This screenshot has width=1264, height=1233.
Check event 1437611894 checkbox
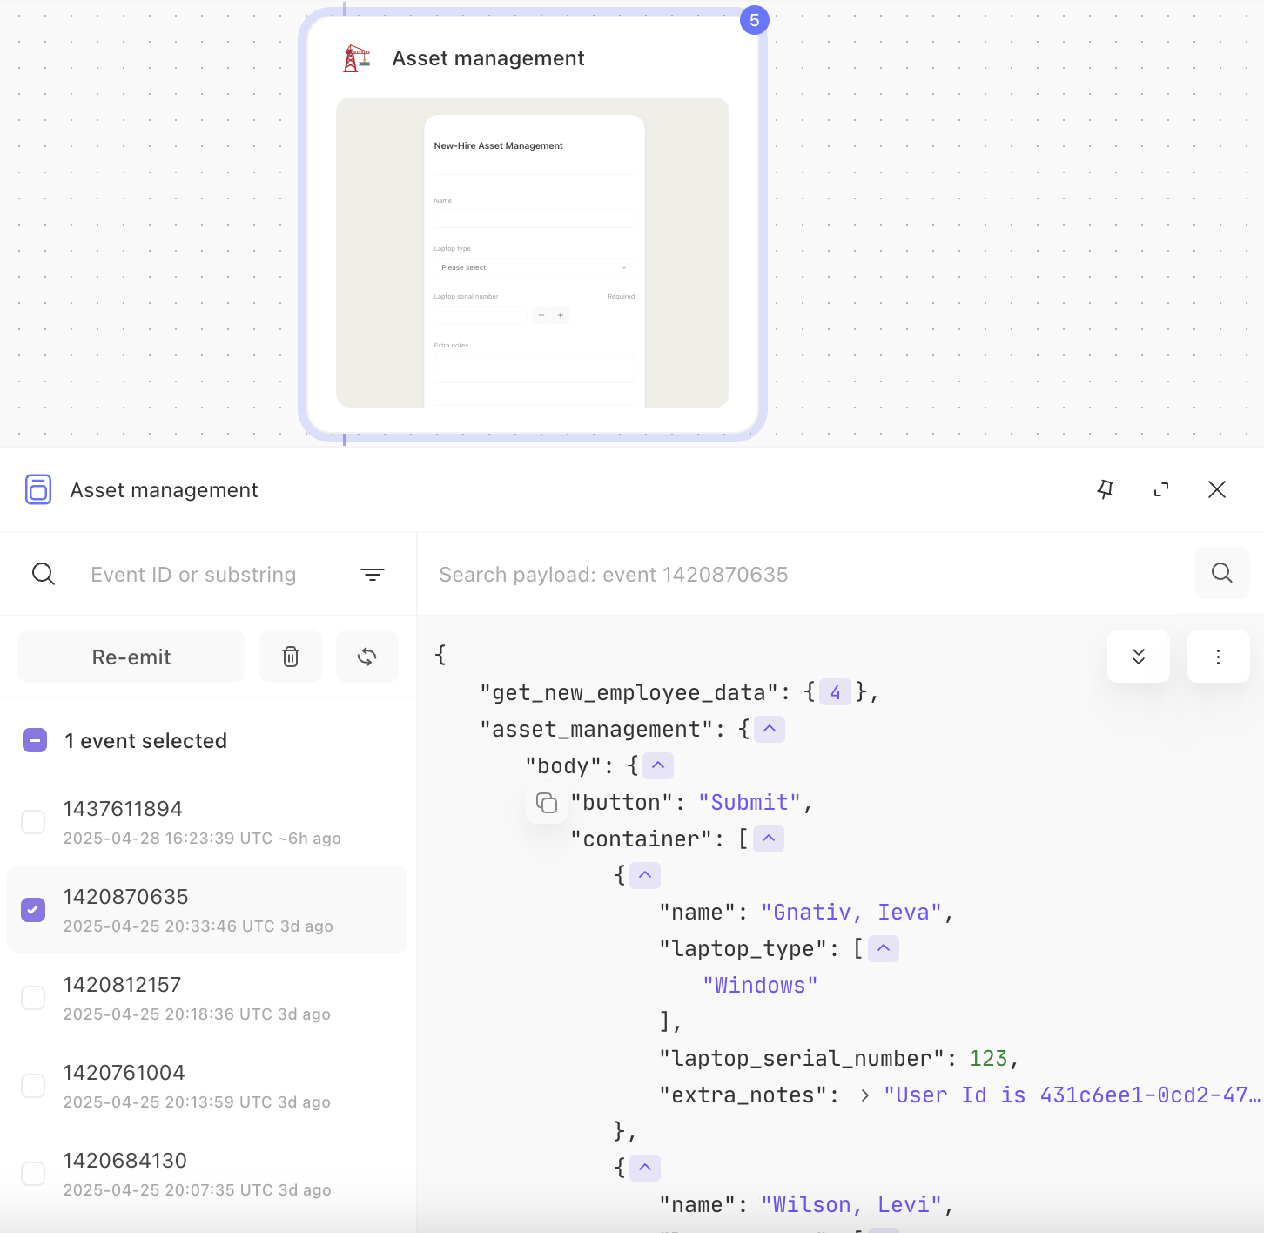click(x=33, y=822)
